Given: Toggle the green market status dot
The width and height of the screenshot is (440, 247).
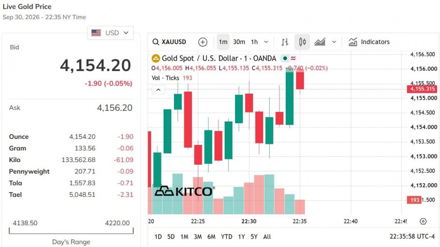Looking at the screenshot, I should coord(285,59).
